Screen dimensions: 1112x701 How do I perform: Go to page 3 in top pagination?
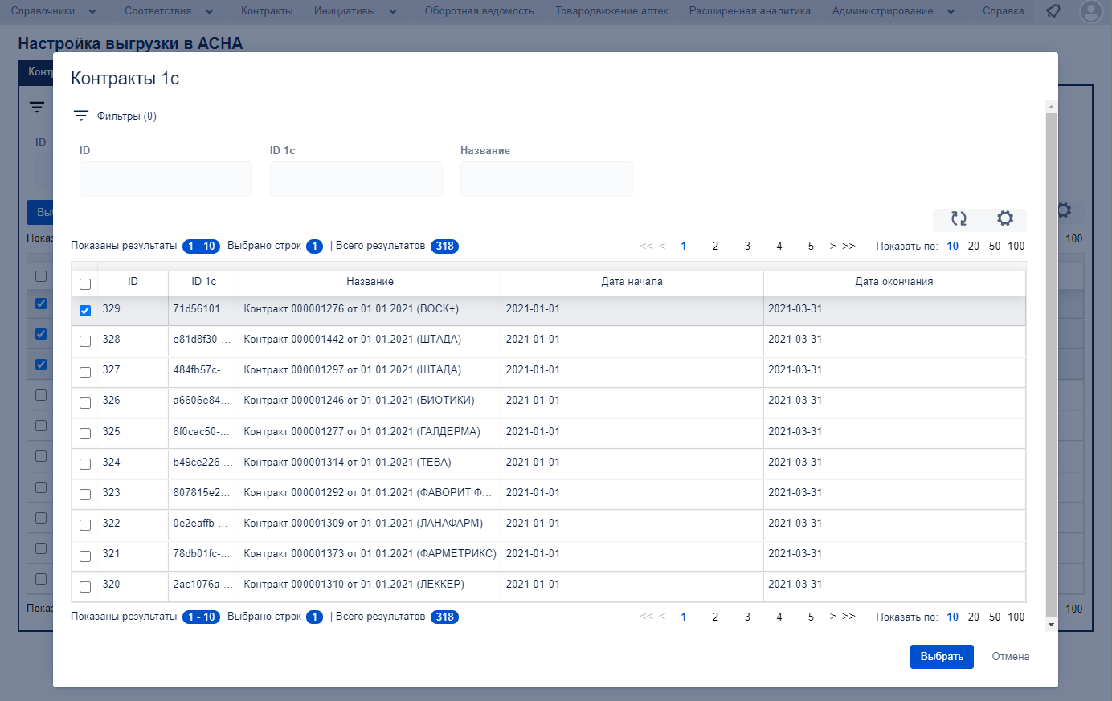[x=747, y=246]
